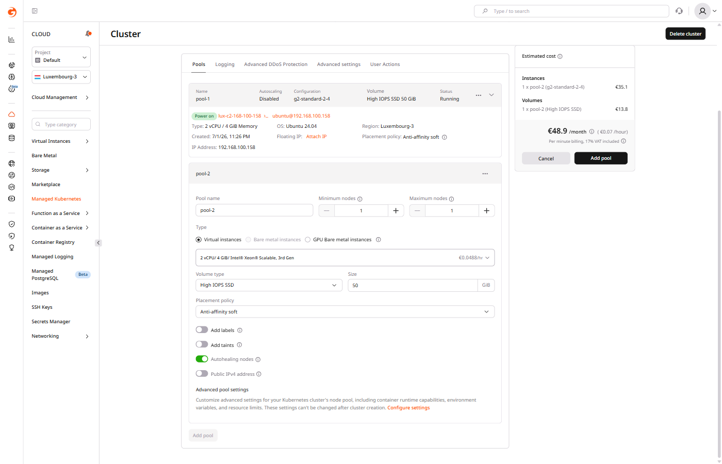Click the black Add pool button
The image size is (722, 464).
click(x=601, y=158)
